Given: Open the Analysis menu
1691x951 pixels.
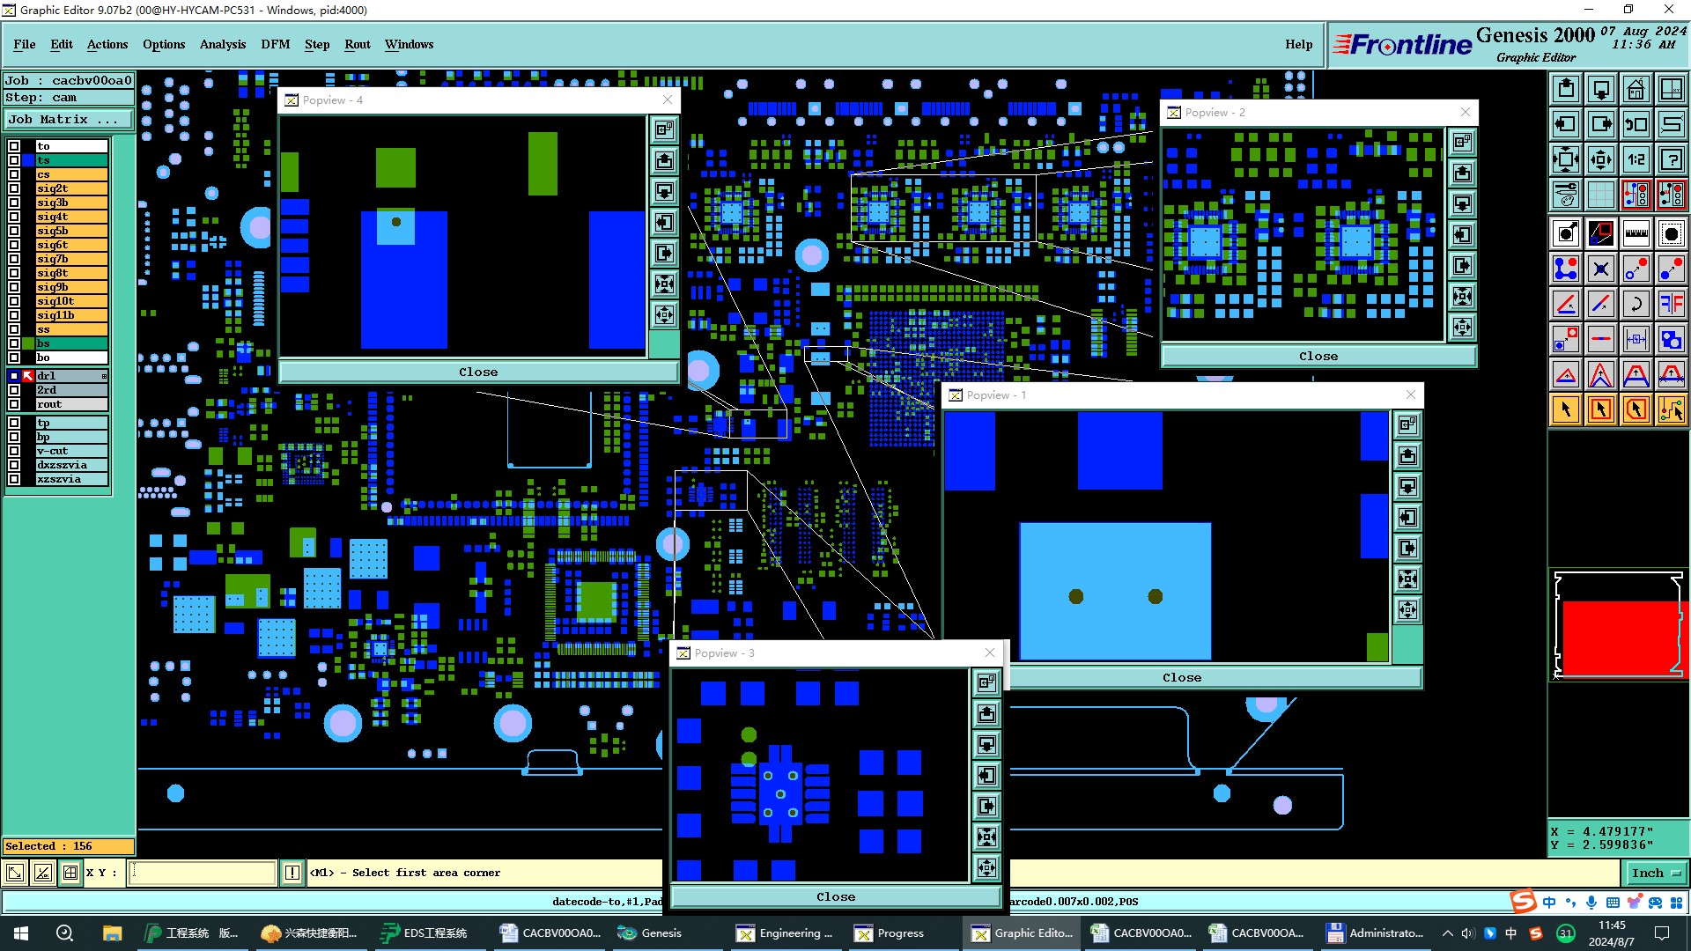Looking at the screenshot, I should pyautogui.click(x=223, y=44).
